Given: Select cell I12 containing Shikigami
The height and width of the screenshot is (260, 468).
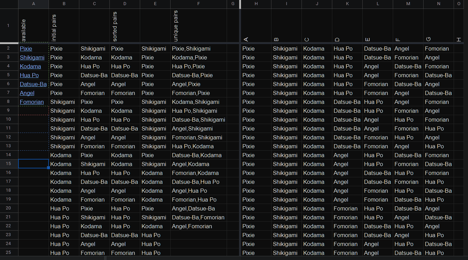Looking at the screenshot, I should pyautogui.click(x=286, y=137).
